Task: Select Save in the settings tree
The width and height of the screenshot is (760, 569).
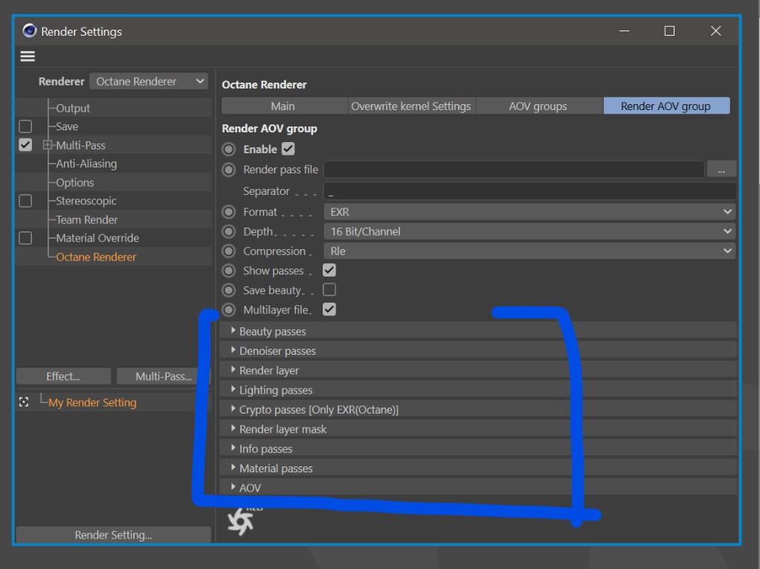Action: coord(67,126)
